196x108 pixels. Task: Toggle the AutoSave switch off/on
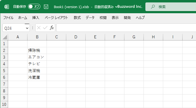click(34, 6)
